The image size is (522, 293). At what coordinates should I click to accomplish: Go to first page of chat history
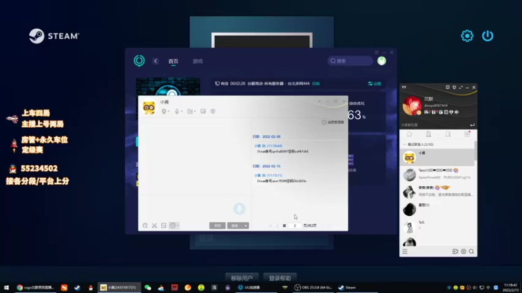pyautogui.click(x=271, y=225)
